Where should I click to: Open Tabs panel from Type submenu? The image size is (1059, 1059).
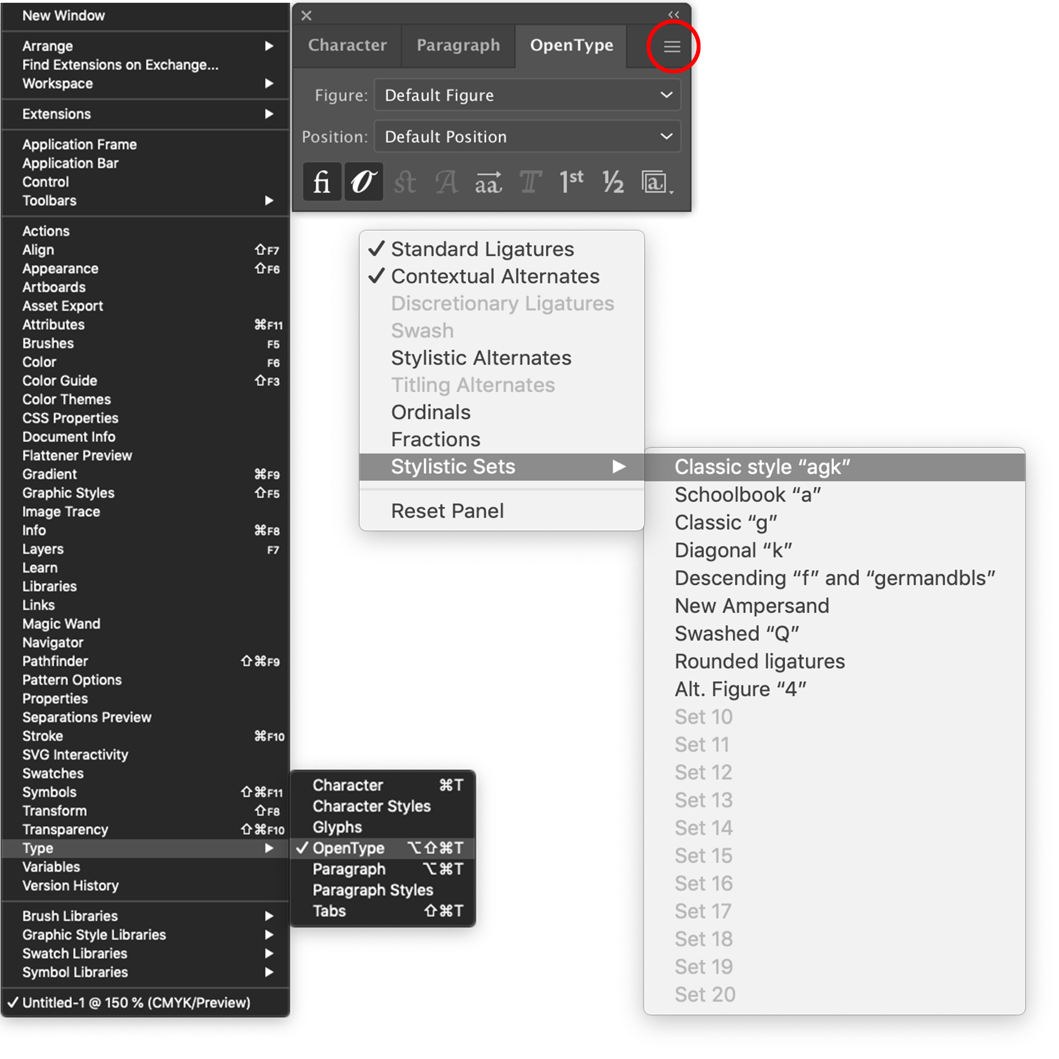pos(382,911)
